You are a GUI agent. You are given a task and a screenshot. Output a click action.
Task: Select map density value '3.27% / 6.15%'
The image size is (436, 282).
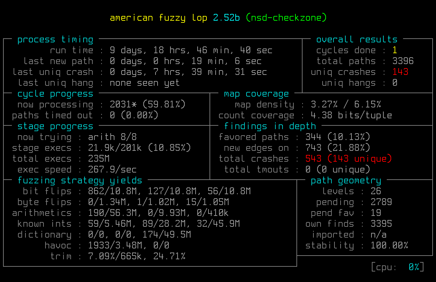[x=346, y=105]
